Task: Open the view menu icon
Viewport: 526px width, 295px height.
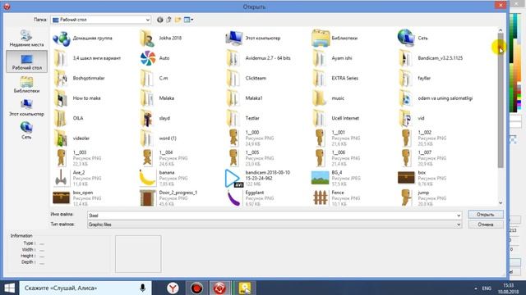Action: pos(188,20)
